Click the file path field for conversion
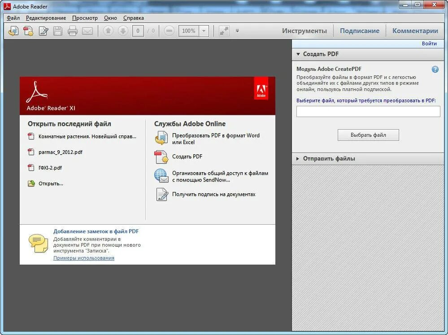 tap(368, 112)
